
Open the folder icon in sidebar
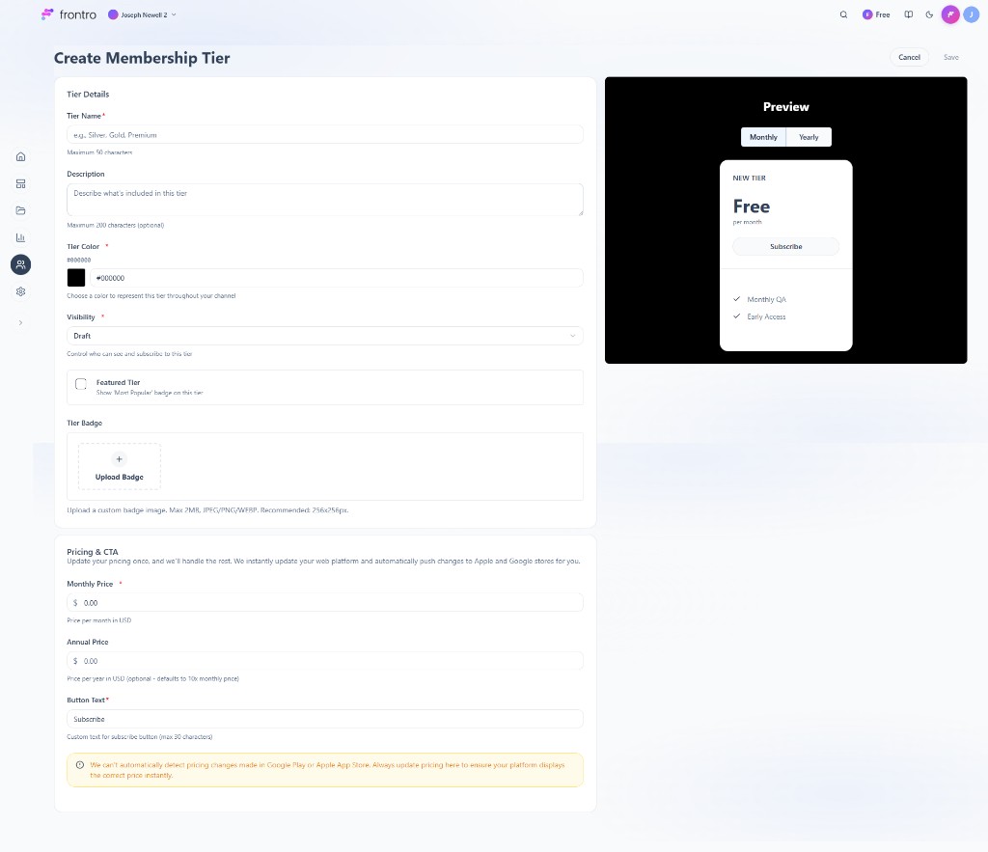[x=20, y=210]
